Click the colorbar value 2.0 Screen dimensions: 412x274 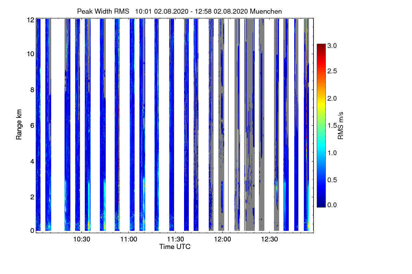[x=332, y=98]
